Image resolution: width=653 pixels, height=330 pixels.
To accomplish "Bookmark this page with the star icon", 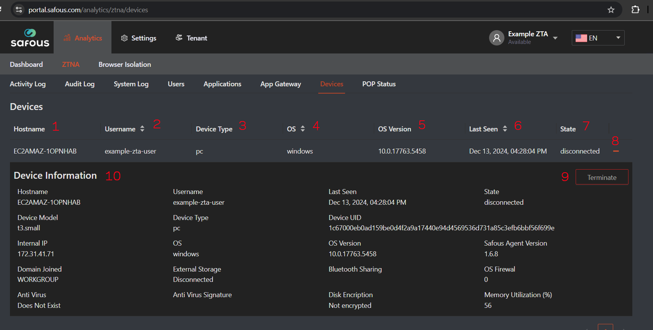I will pos(611,10).
